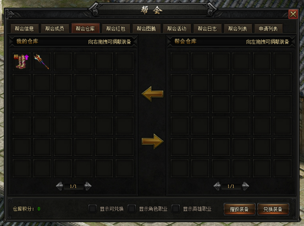This screenshot has height=226, width=304.
Task: Enable the 显示可兑换 checkbox
Action: pyautogui.click(x=92, y=209)
